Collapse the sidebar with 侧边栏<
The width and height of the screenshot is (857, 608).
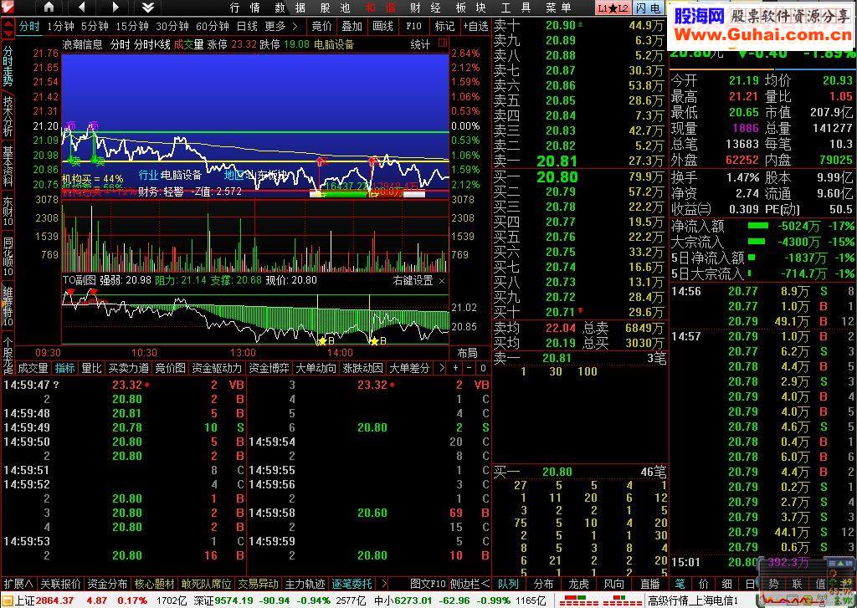[x=470, y=584]
